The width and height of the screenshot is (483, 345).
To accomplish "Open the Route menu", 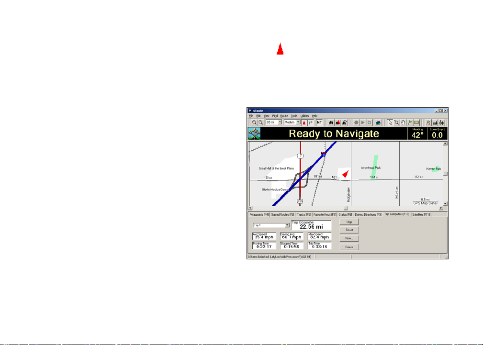I will coord(284,116).
